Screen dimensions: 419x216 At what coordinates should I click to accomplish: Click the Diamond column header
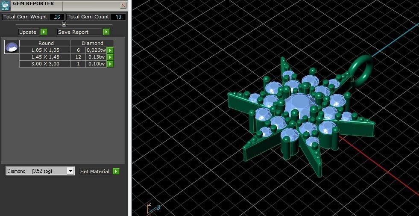pyautogui.click(x=92, y=43)
